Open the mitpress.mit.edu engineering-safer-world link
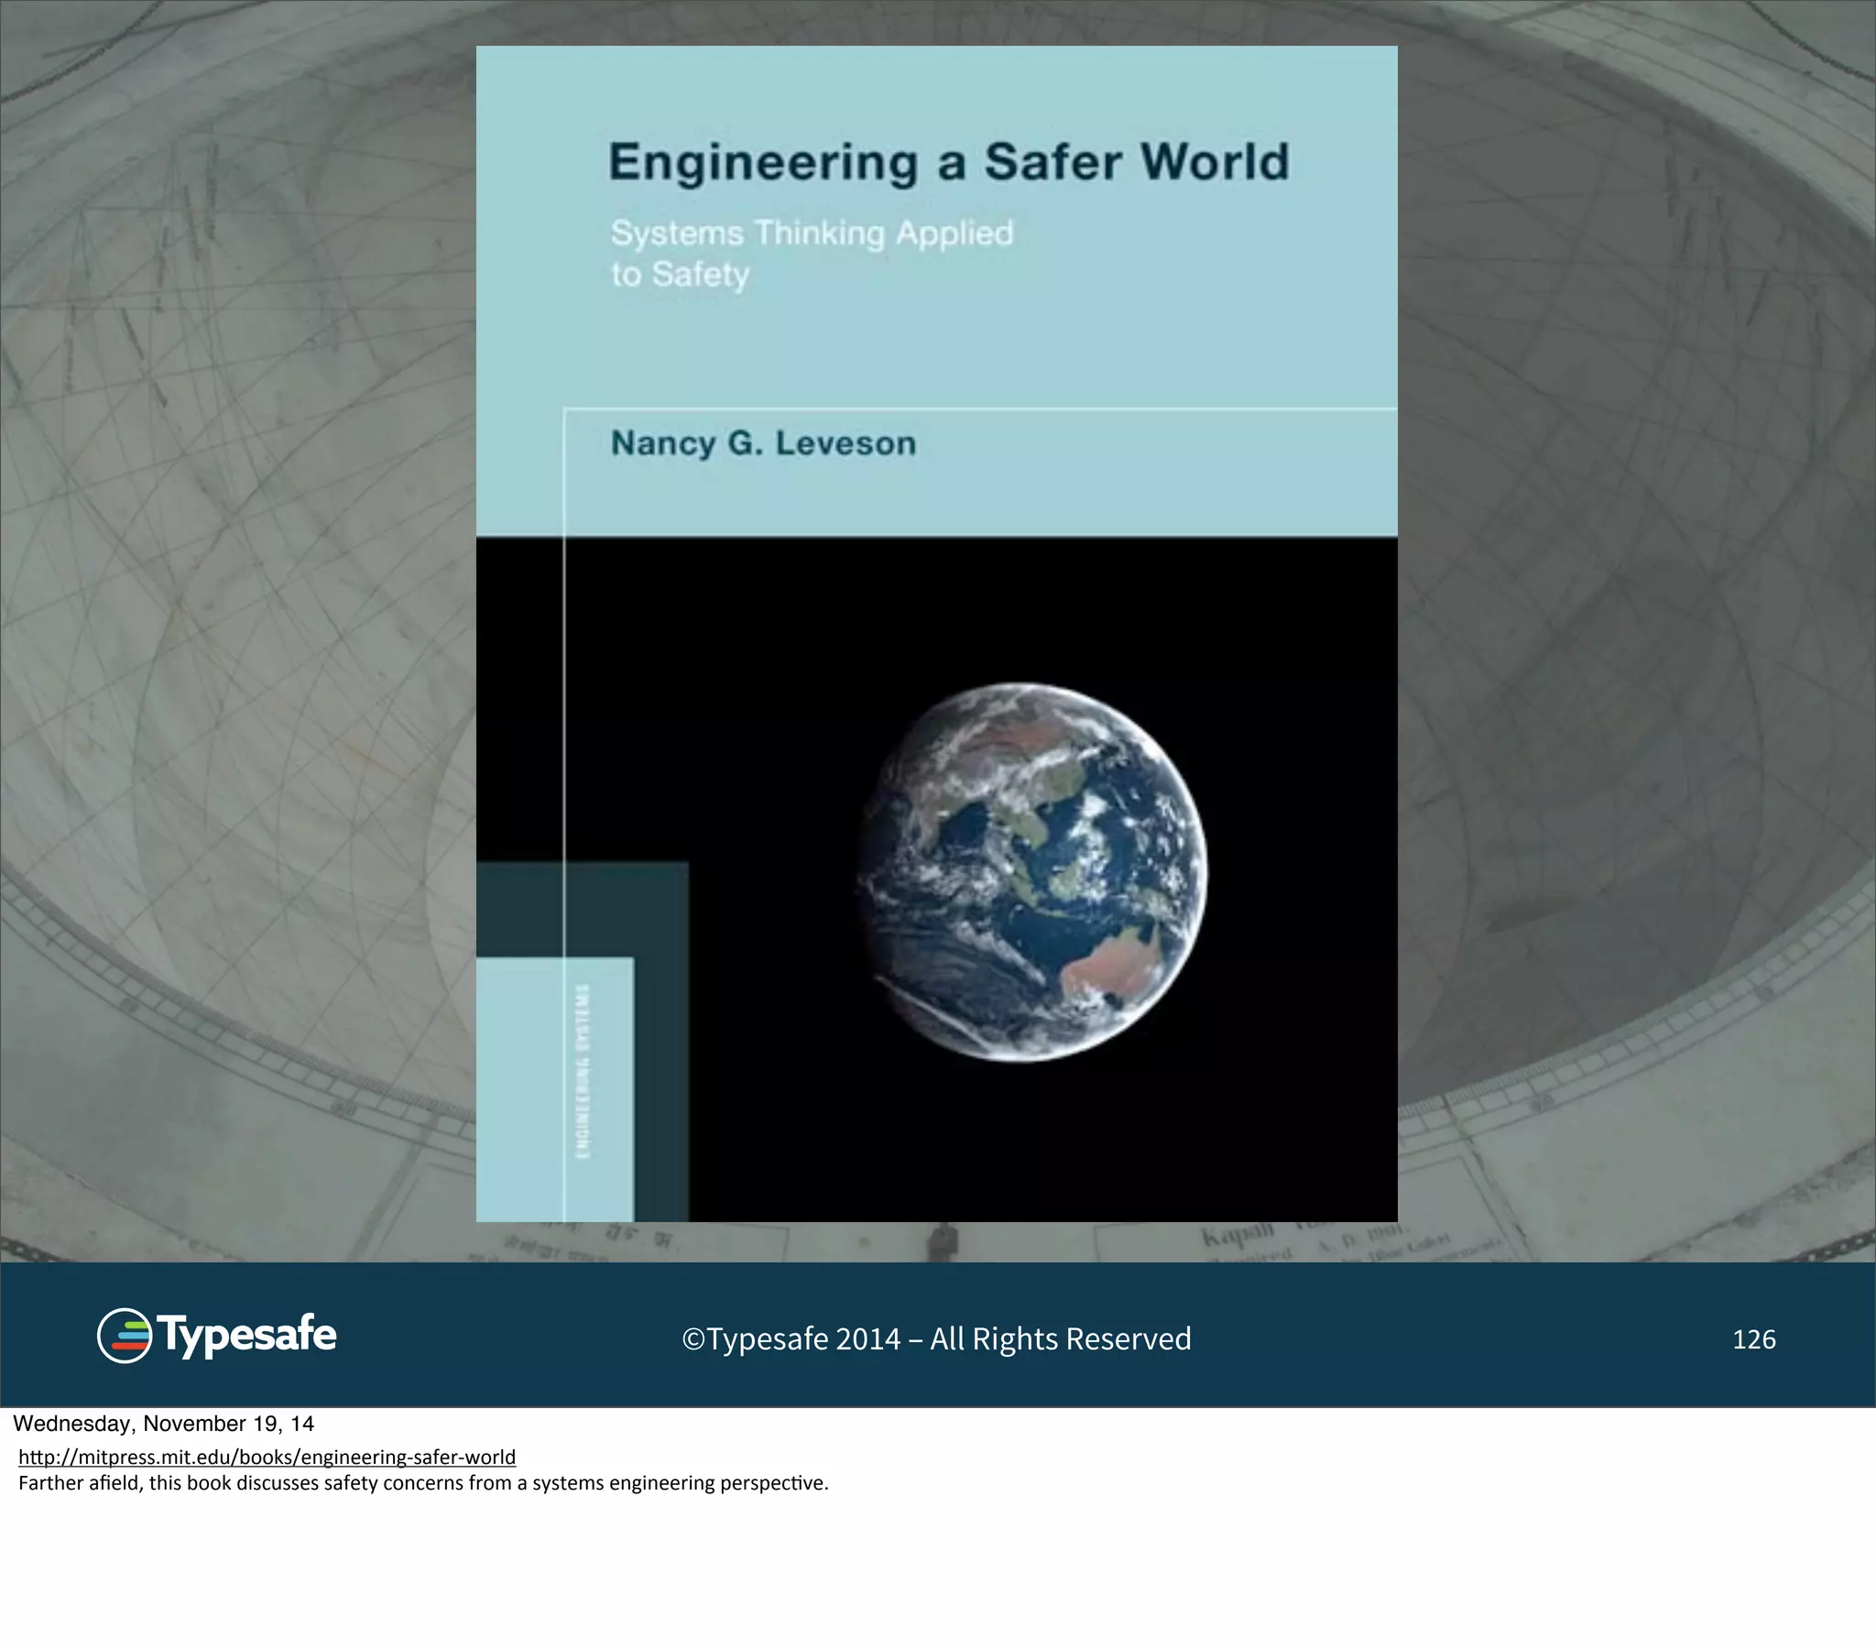1876x1649 pixels. (x=267, y=1458)
